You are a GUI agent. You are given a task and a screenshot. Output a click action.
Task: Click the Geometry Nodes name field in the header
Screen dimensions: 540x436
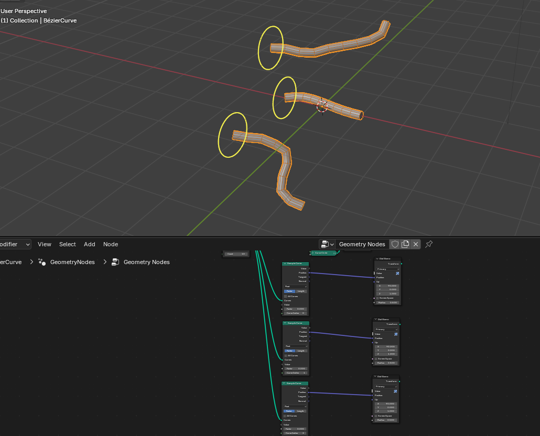click(x=362, y=244)
